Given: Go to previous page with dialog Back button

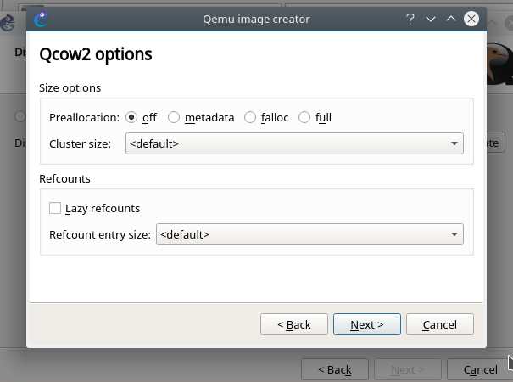Looking at the screenshot, I should click(293, 324).
